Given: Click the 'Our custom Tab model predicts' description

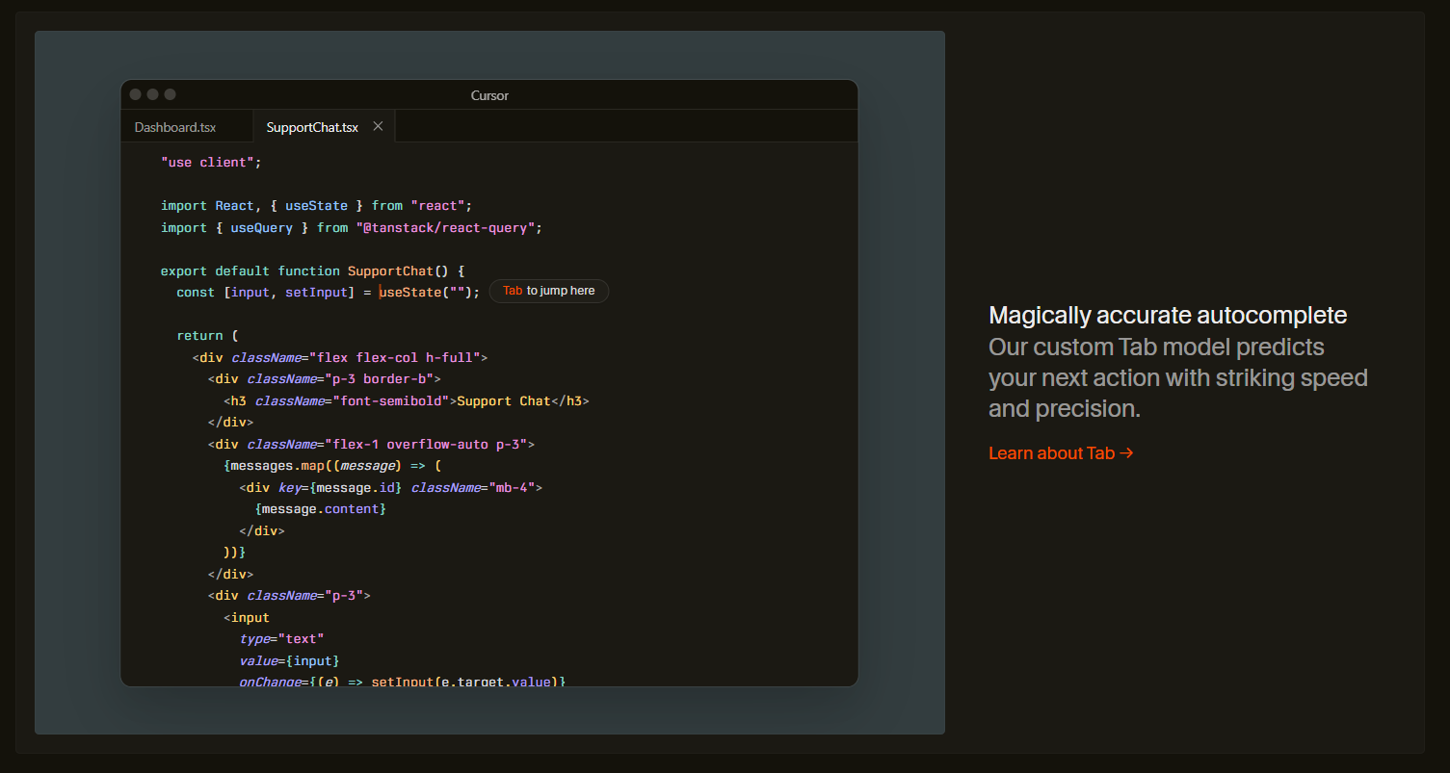Looking at the screenshot, I should point(1156,347).
